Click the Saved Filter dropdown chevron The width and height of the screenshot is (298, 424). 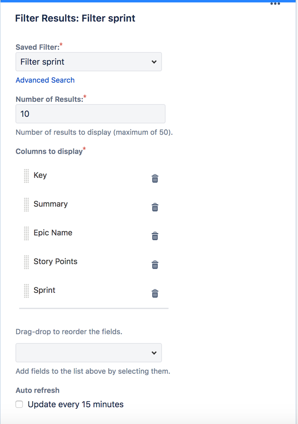[154, 62]
